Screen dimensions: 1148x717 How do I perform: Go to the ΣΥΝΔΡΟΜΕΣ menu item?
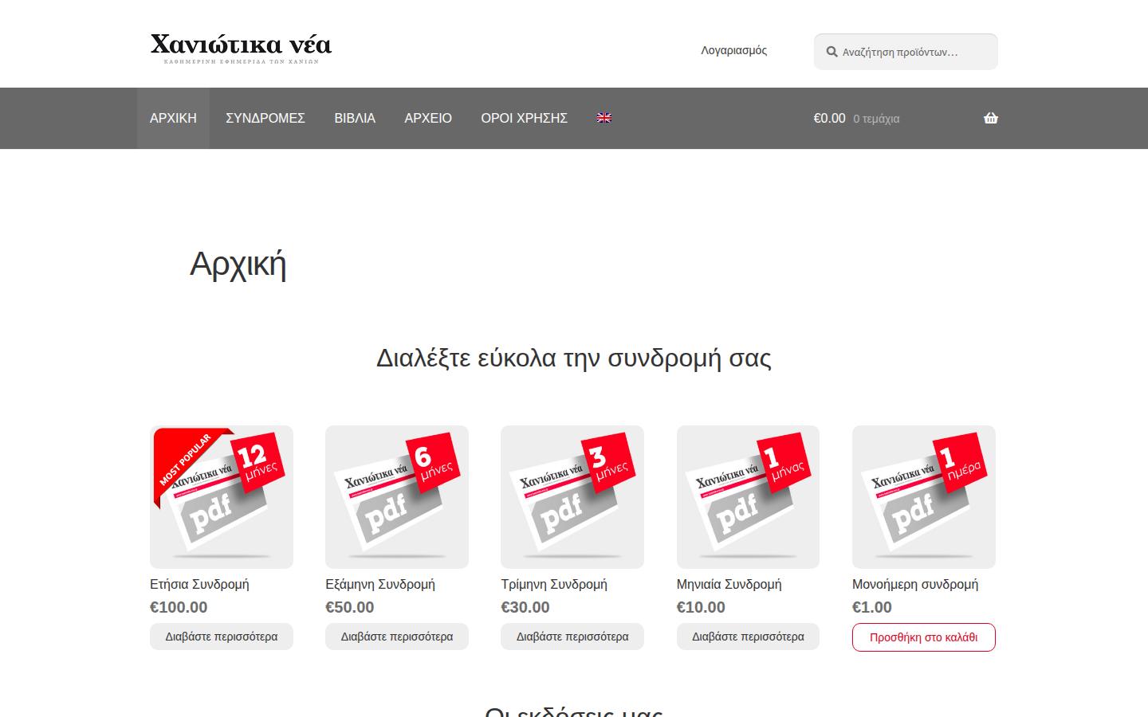coord(265,118)
